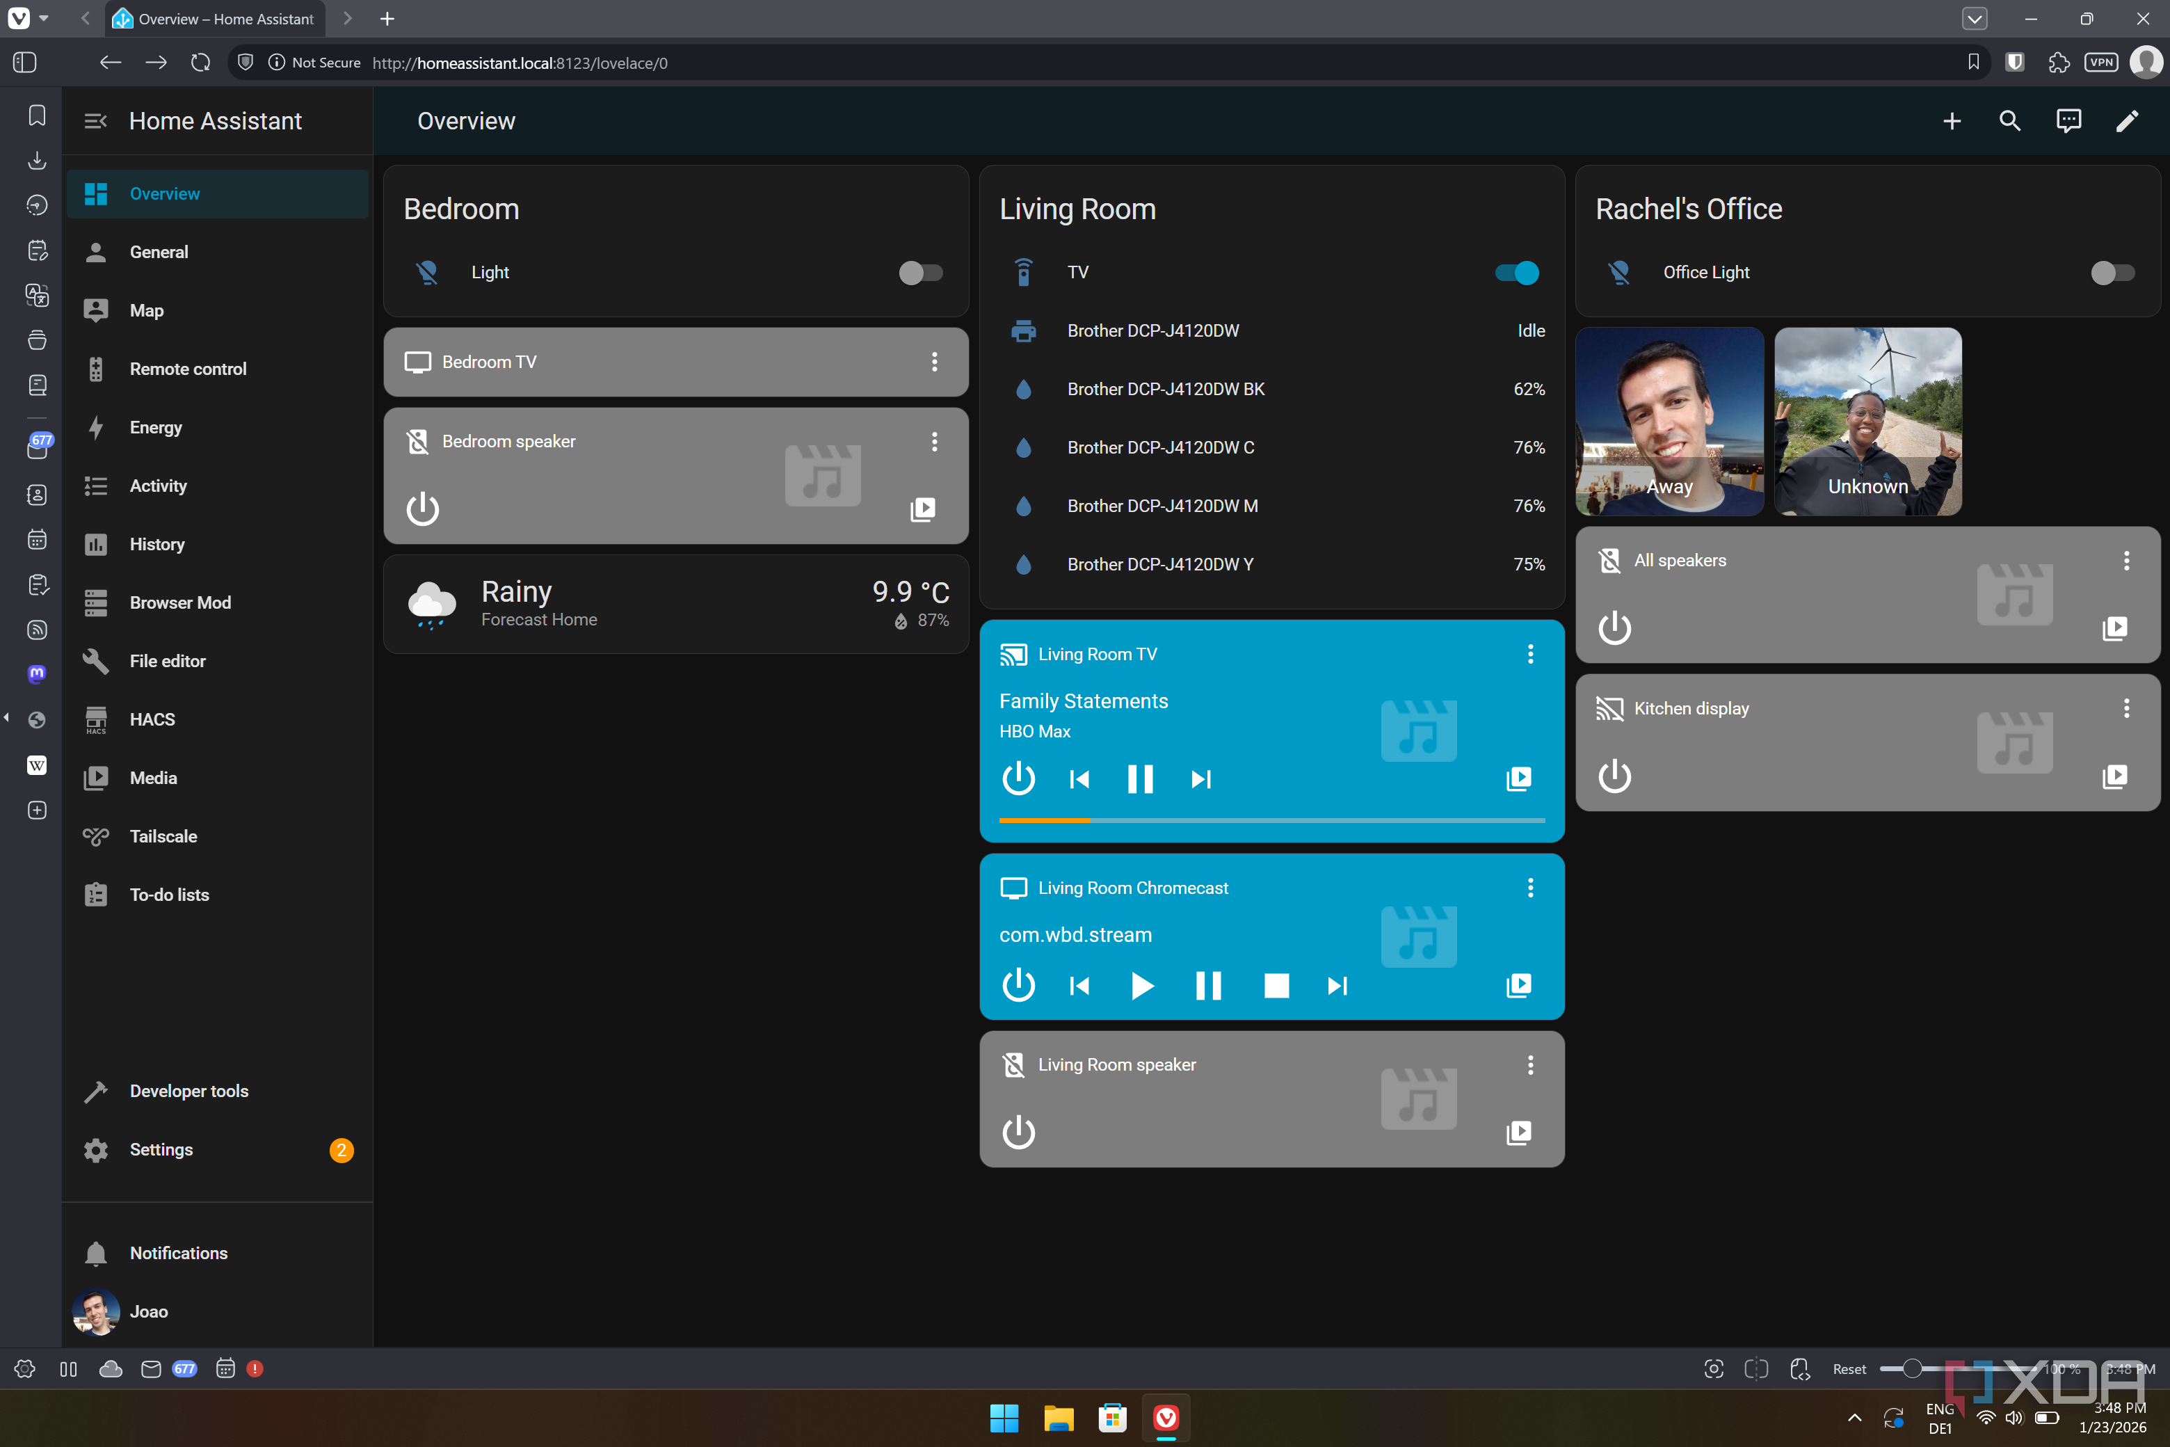
Task: Open the Unknown person picture card
Action: click(x=1868, y=422)
